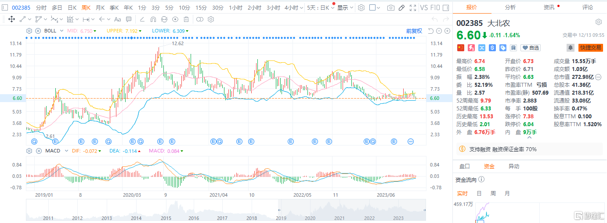Viewport: 607px width, 223px height.
Task: Click the 快捷交易 quick trade button
Action: [590, 47]
